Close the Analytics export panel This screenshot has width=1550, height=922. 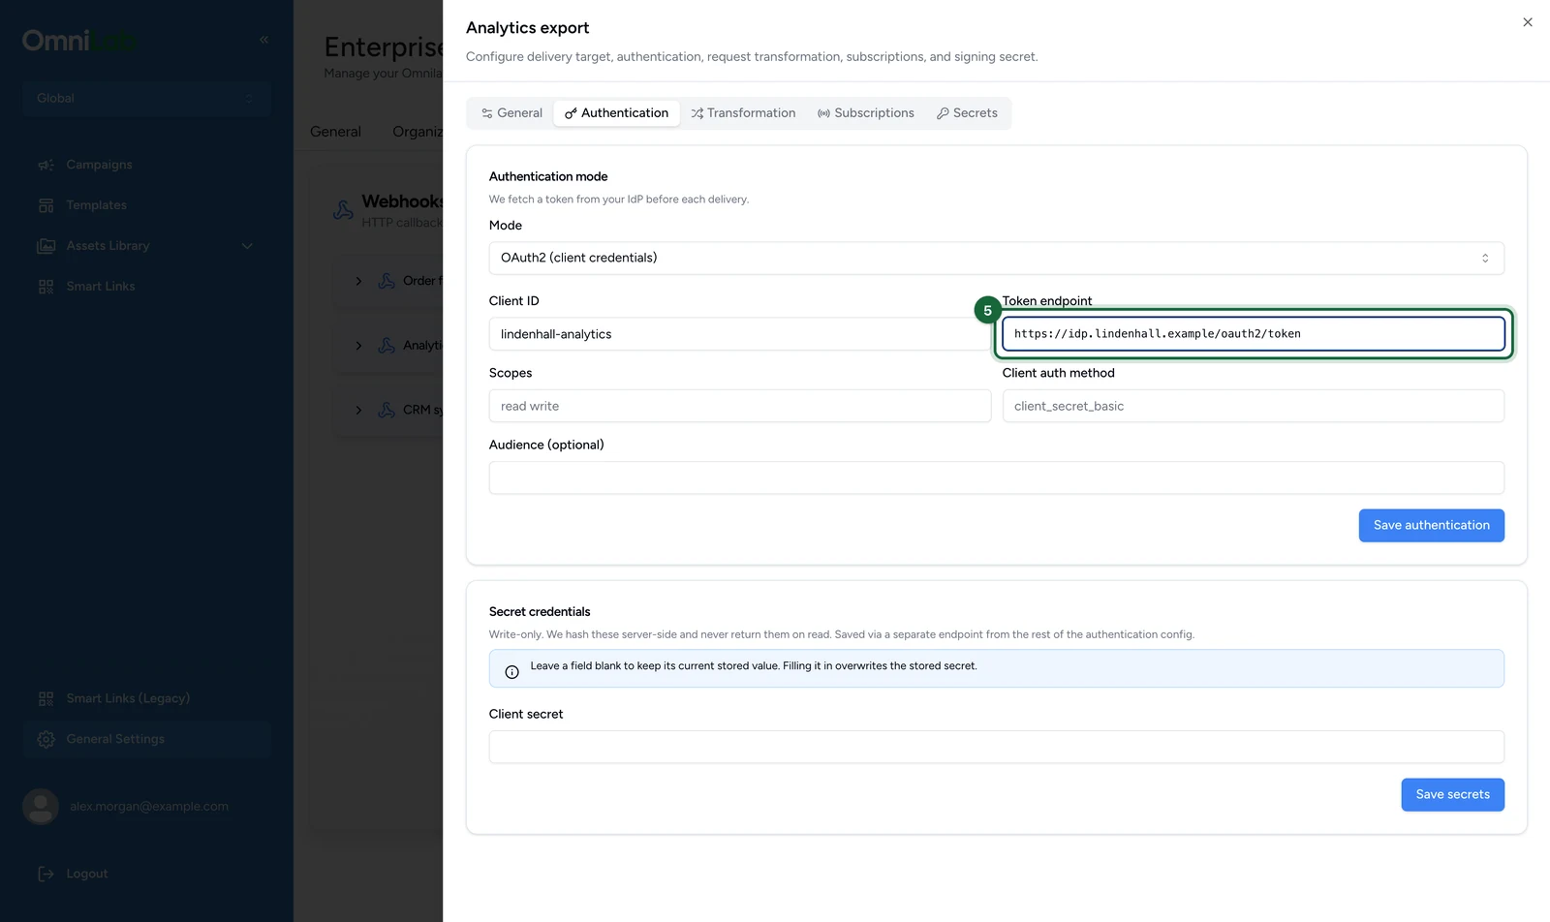[1528, 22]
